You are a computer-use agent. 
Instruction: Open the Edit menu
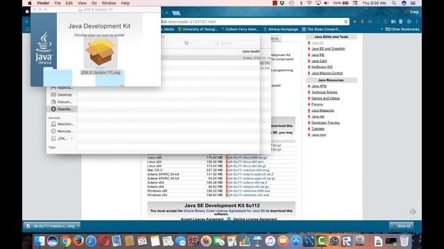click(x=69, y=3)
